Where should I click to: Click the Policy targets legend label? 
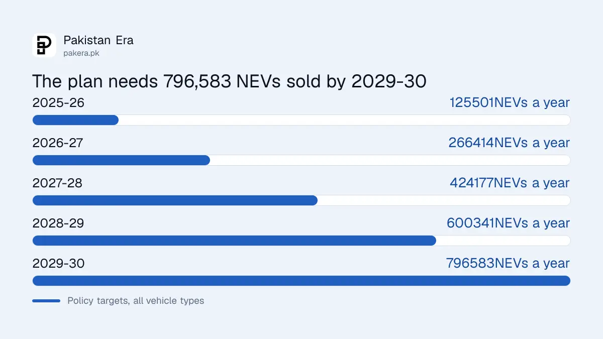pos(136,301)
